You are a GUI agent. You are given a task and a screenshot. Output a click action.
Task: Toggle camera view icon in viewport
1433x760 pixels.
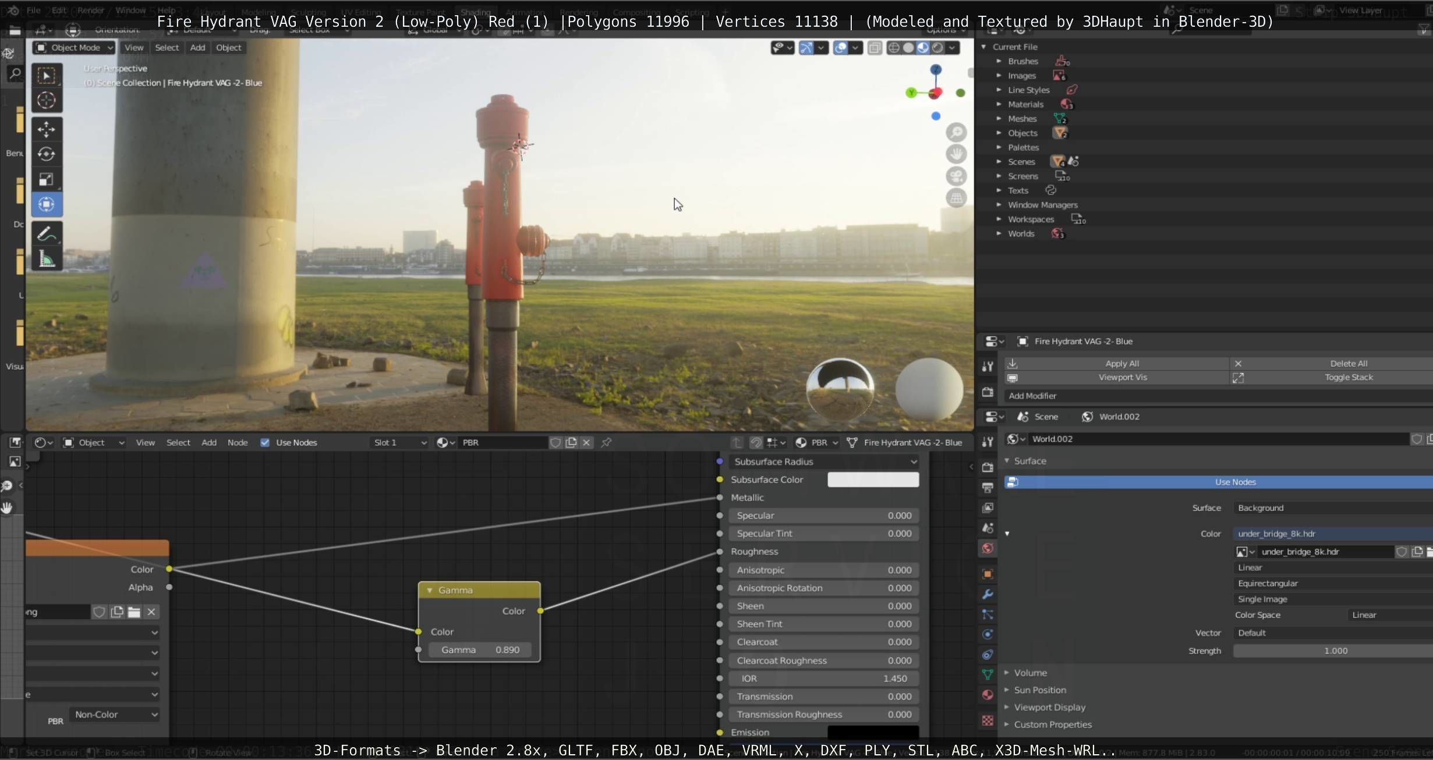tap(956, 176)
